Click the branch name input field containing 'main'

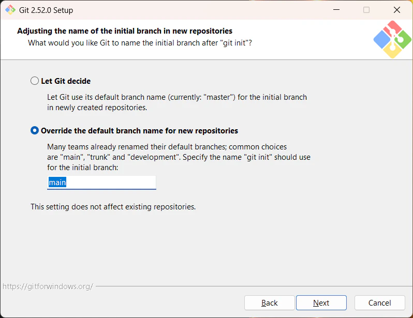(x=101, y=183)
